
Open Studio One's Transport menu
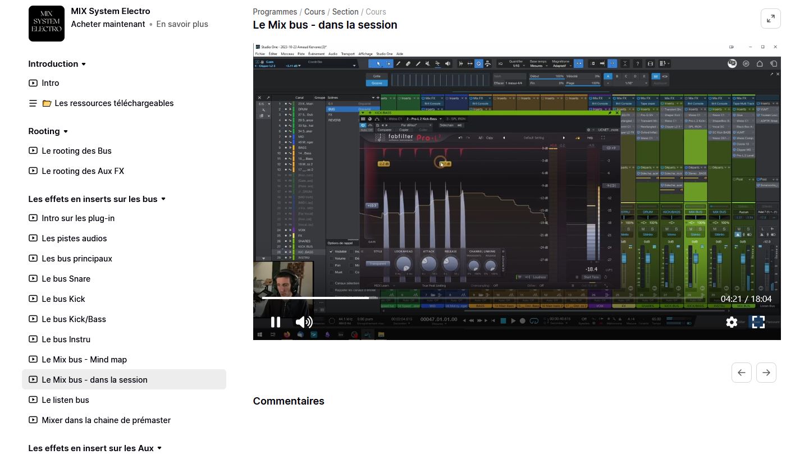pos(348,54)
